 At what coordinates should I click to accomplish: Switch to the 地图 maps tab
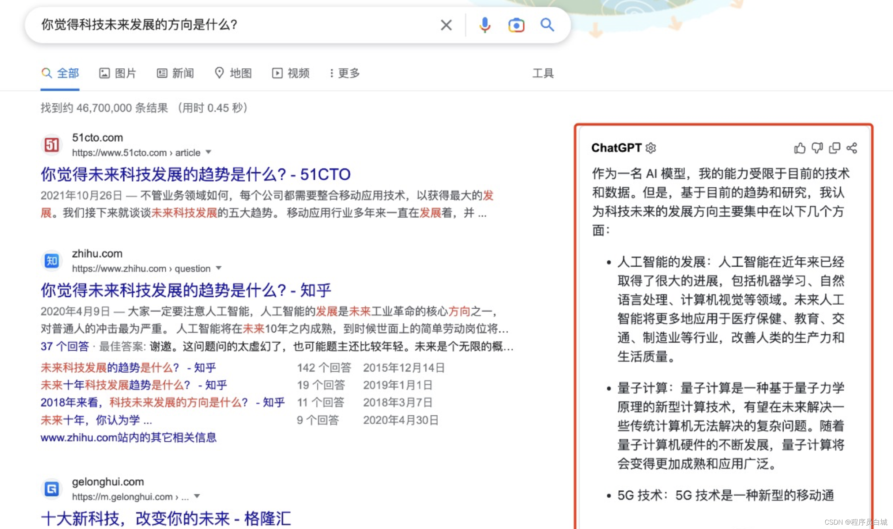pyautogui.click(x=233, y=73)
